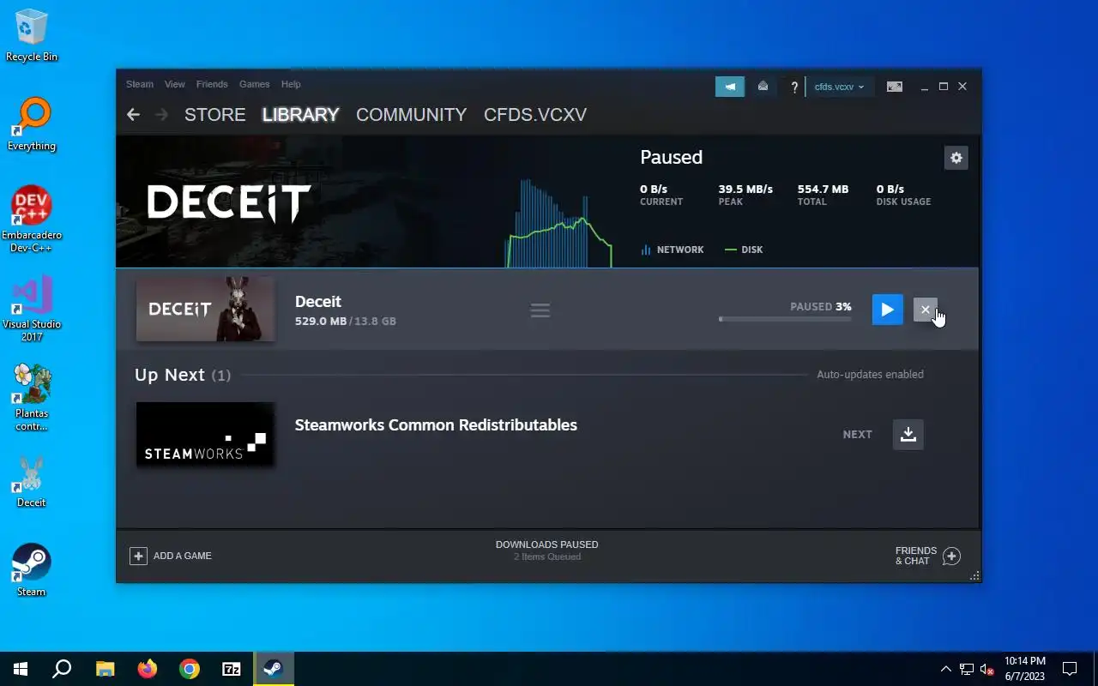Open FRIENDS & CHAT

[927, 556]
